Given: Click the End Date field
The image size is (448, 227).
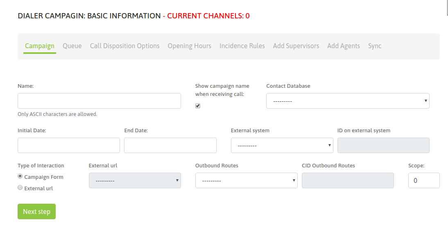Looking at the screenshot, I should pyautogui.click(x=170, y=145).
